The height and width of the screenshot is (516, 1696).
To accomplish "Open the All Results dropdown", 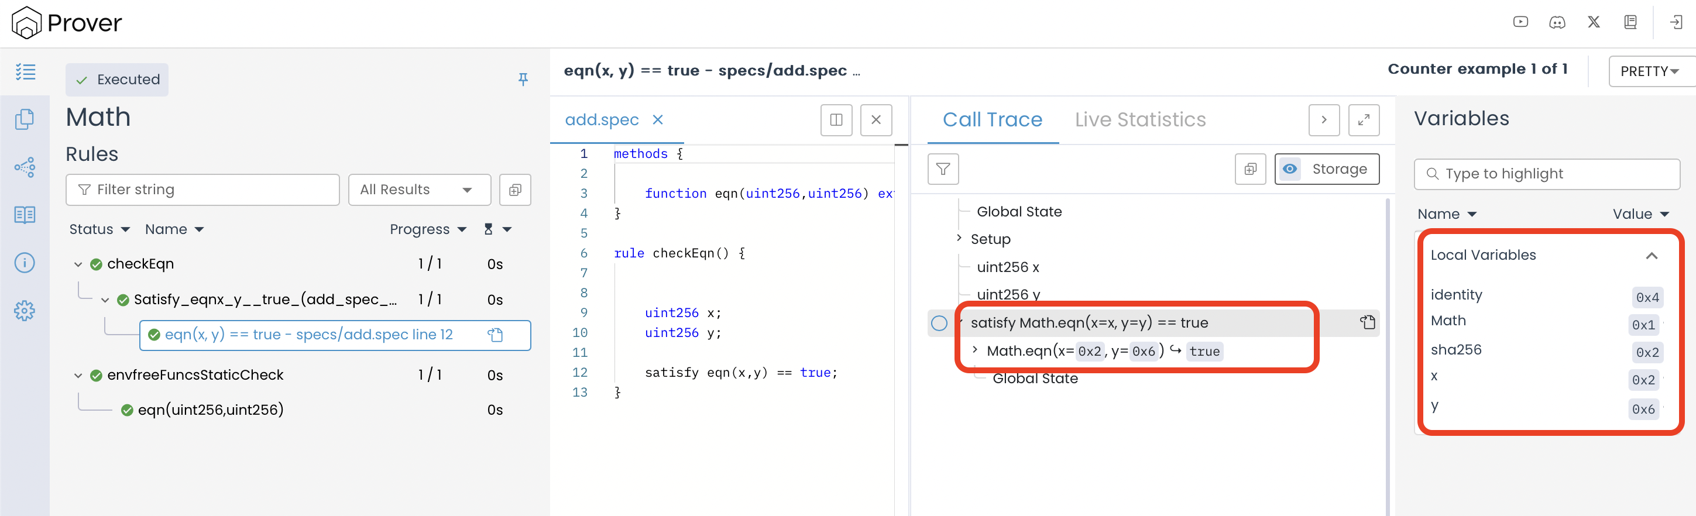I will tap(419, 190).
